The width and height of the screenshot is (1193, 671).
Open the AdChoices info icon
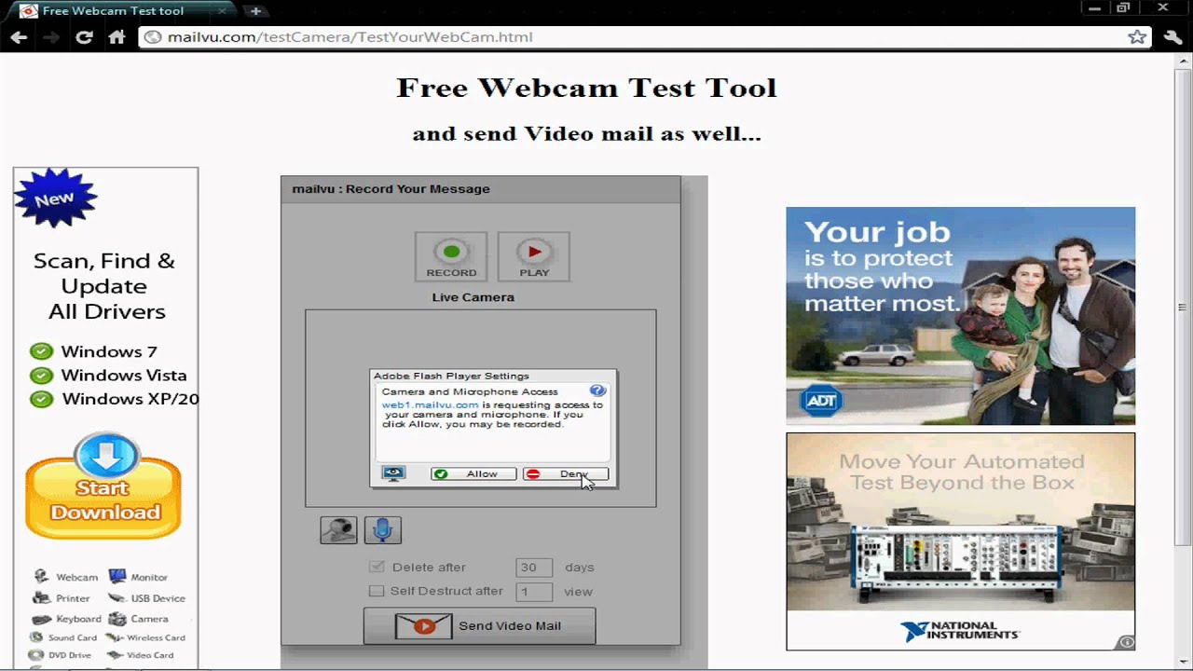(1127, 642)
